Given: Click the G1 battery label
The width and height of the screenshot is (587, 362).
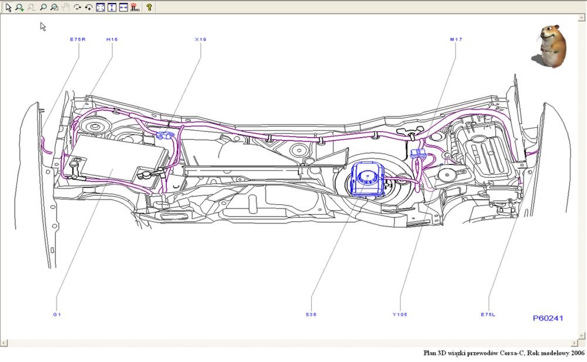Looking at the screenshot, I should pyautogui.click(x=57, y=315).
